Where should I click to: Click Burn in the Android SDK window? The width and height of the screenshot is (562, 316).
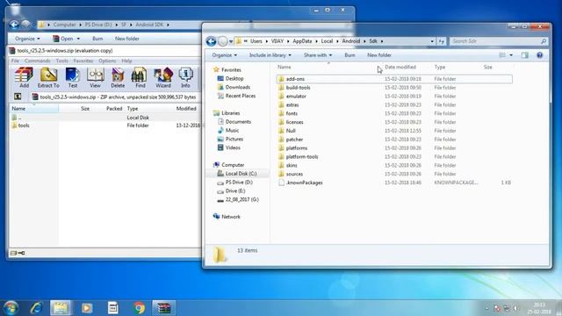[x=97, y=39]
